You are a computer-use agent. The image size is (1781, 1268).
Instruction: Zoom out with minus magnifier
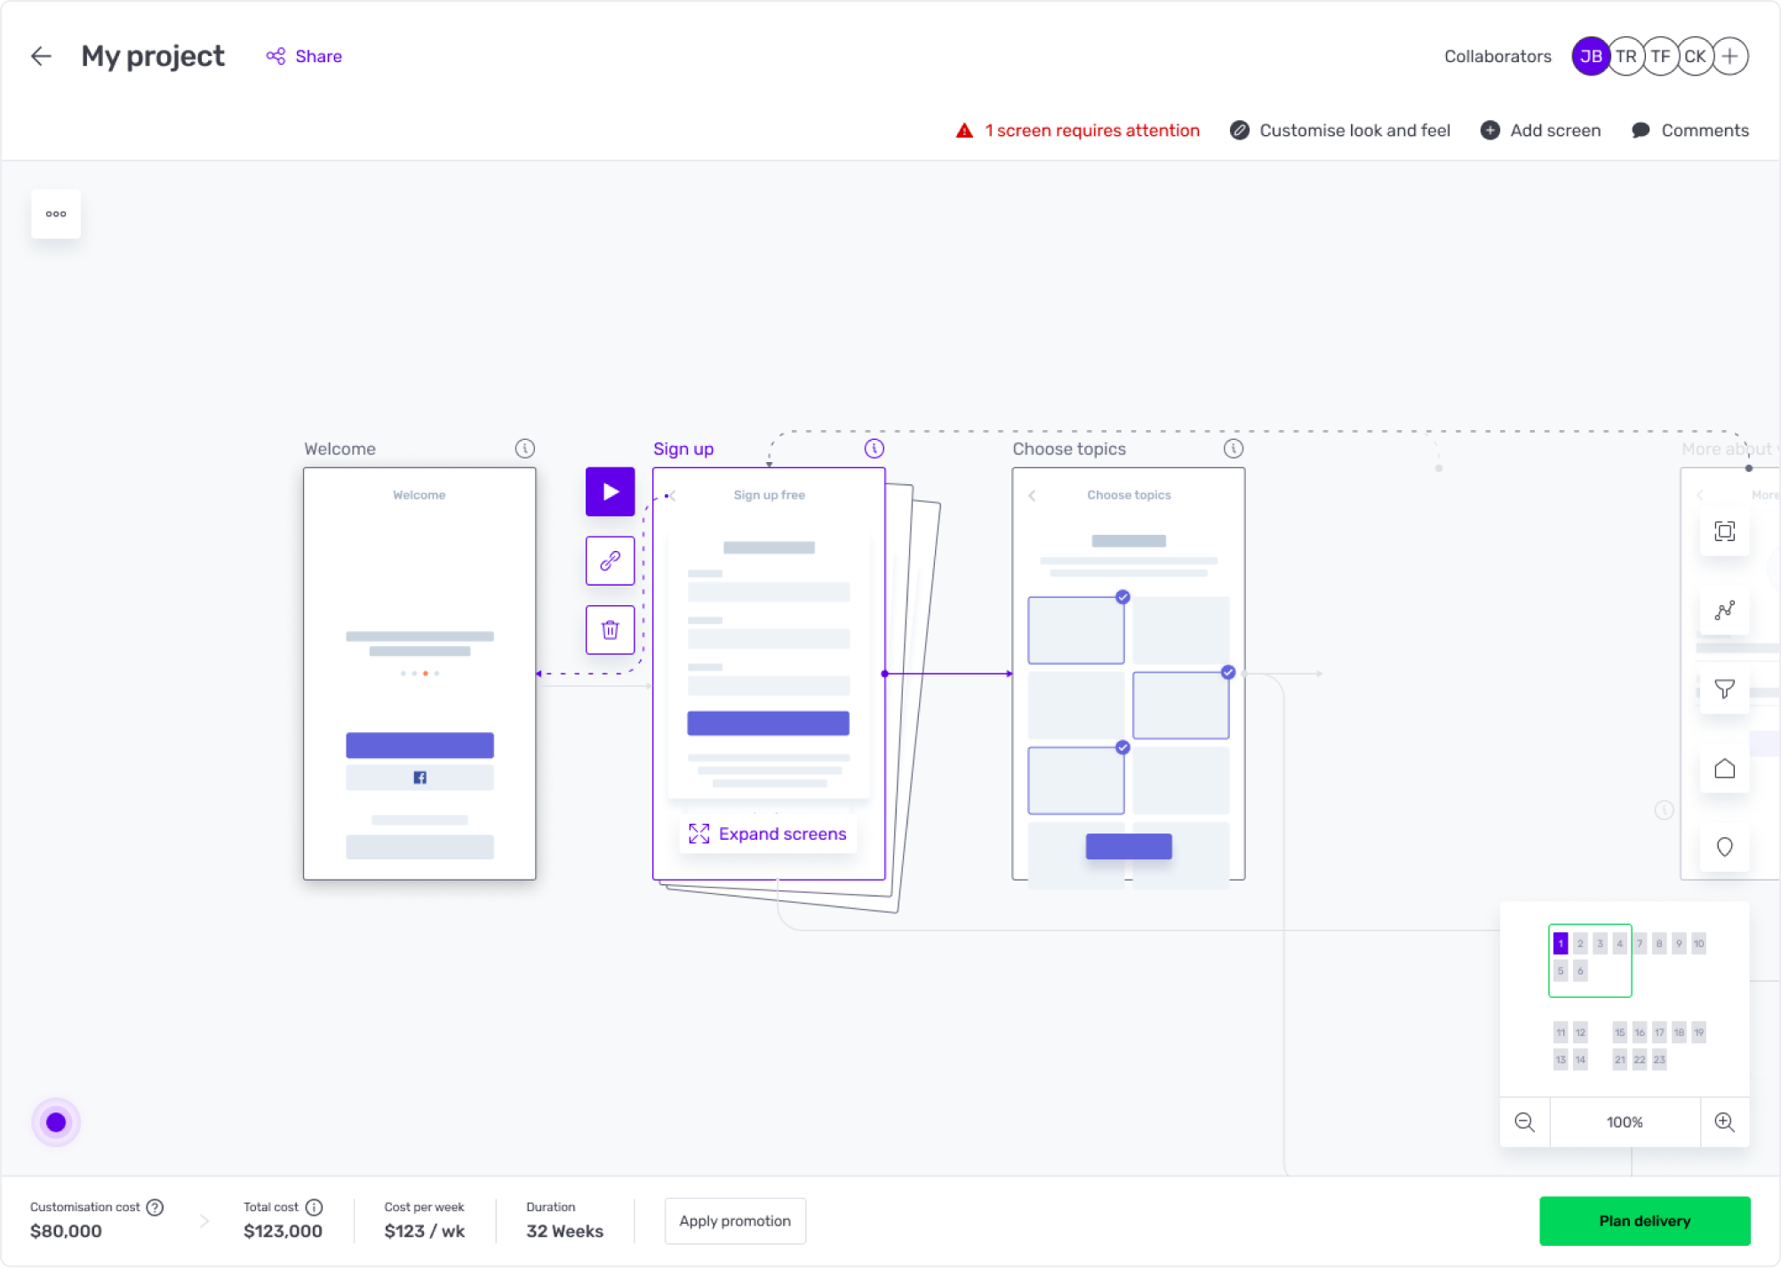(1525, 1121)
